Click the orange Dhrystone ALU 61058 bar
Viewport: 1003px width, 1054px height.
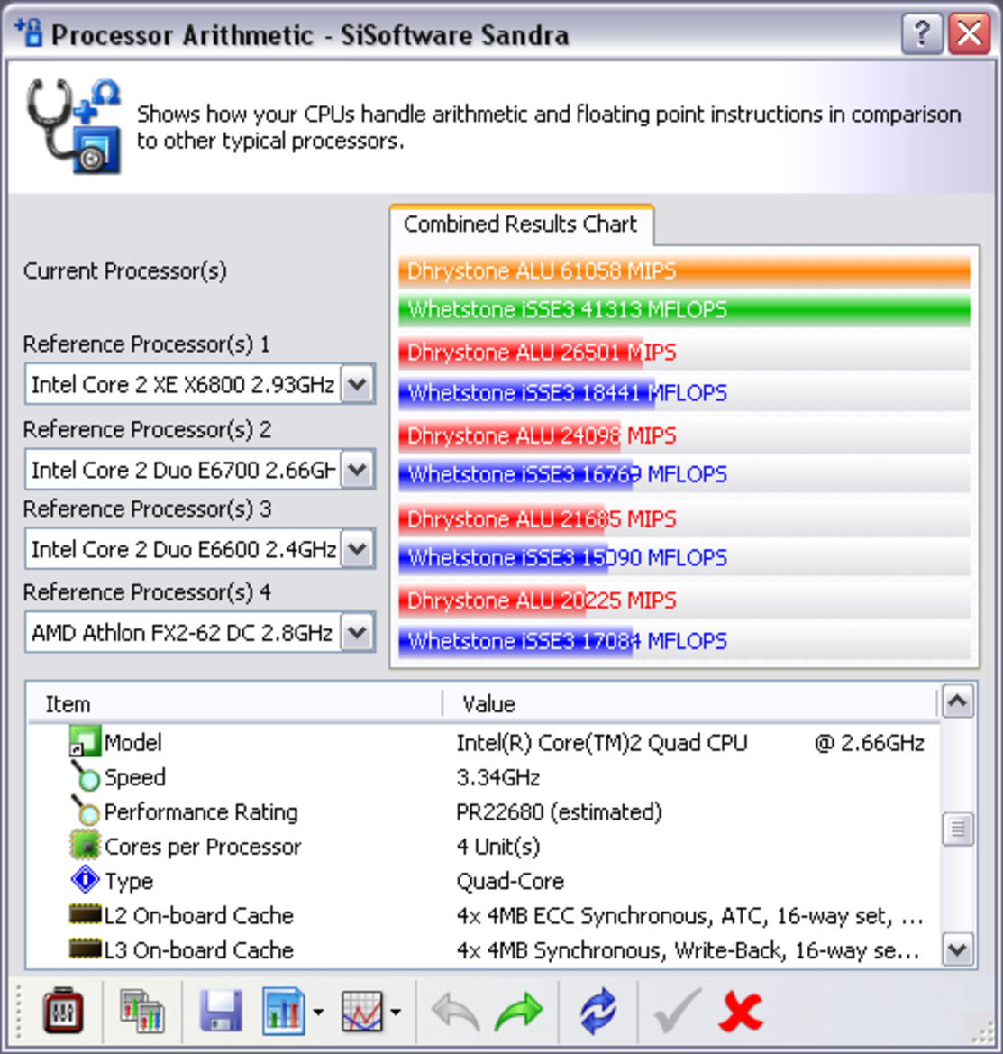[x=684, y=271]
